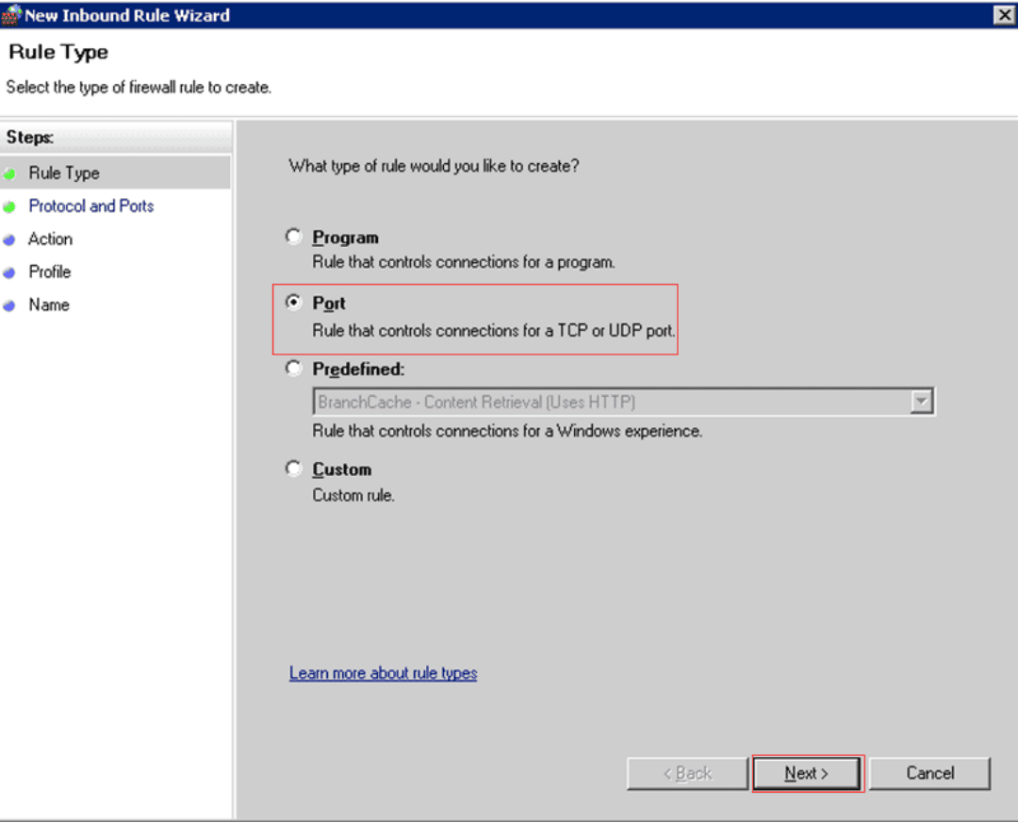This screenshot has width=1018, height=823.
Task: Open the Protocol and Ports step
Action: (90, 206)
